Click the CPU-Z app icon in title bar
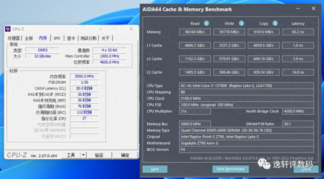The image size is (324, 179). click(x=8, y=29)
